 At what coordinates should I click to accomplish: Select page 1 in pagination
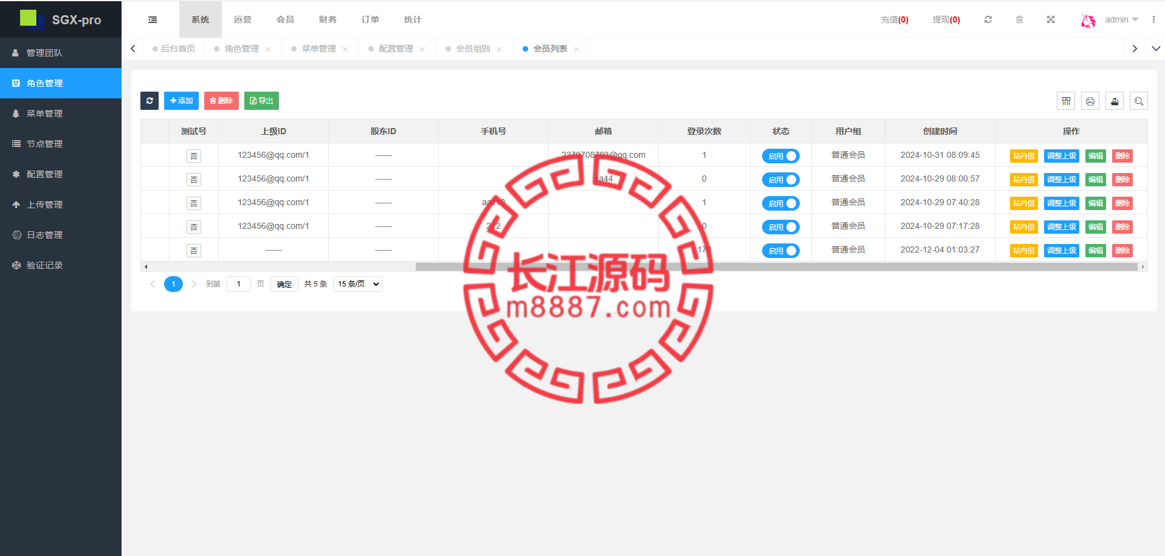click(173, 284)
